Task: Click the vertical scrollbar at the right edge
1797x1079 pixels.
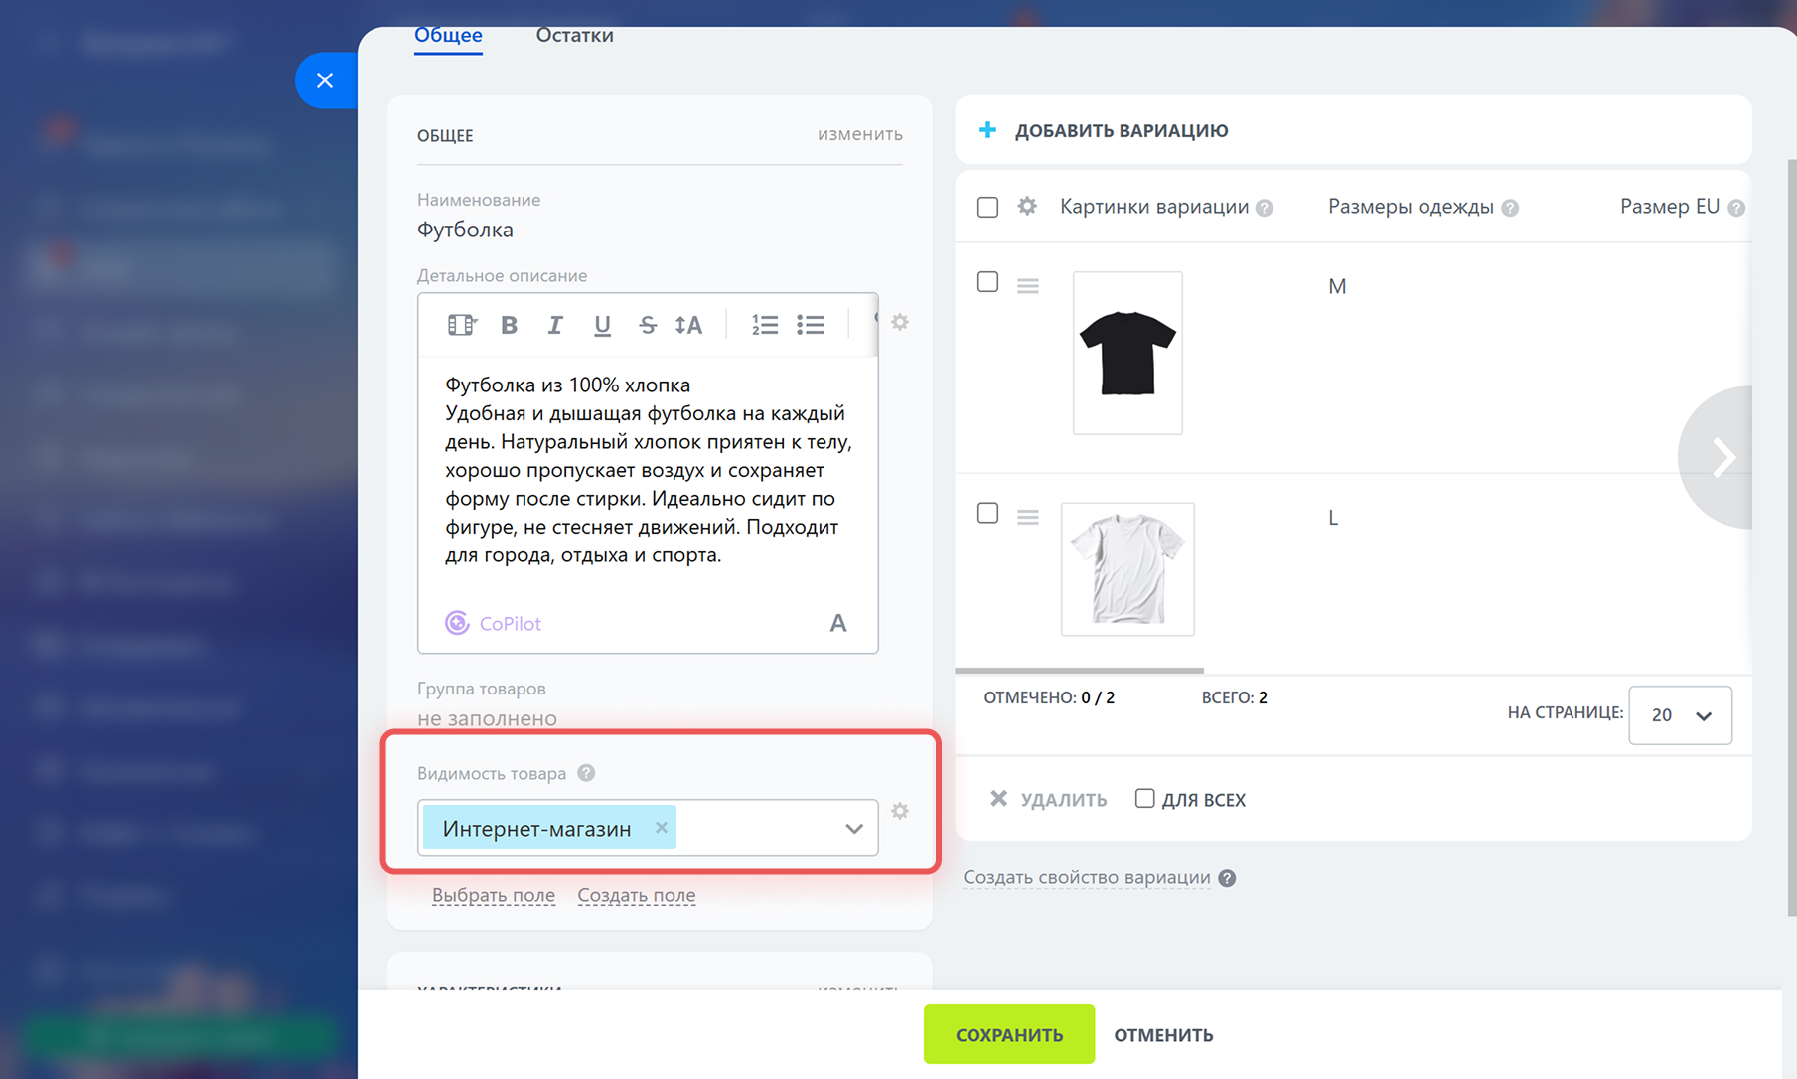Action: point(1791,537)
